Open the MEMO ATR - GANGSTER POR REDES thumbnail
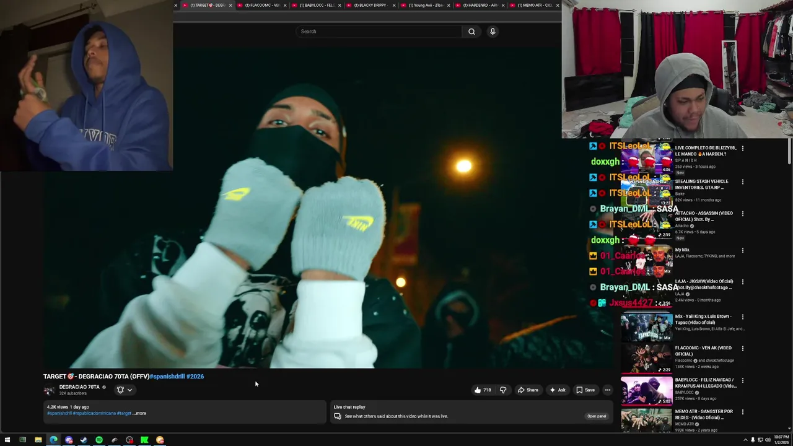The height and width of the screenshot is (446, 793). 646,420
